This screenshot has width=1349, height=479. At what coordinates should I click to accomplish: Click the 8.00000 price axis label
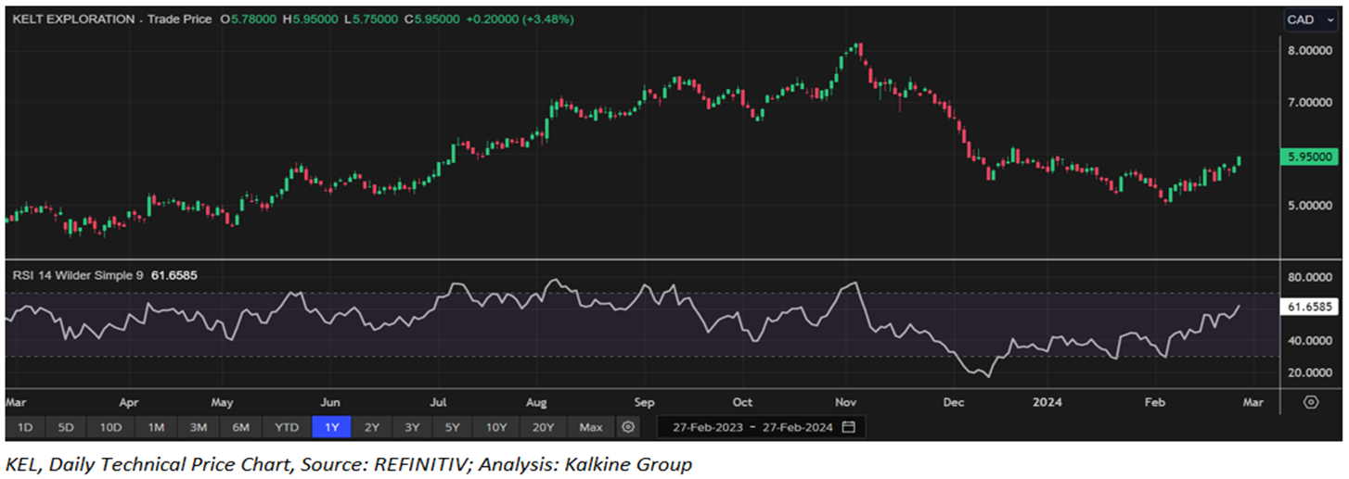(1311, 52)
